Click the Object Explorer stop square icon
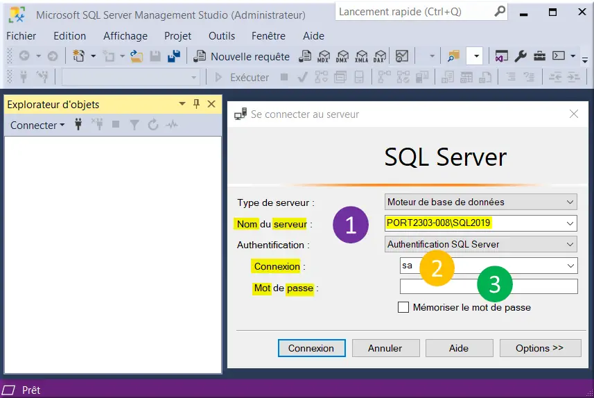 coord(116,124)
